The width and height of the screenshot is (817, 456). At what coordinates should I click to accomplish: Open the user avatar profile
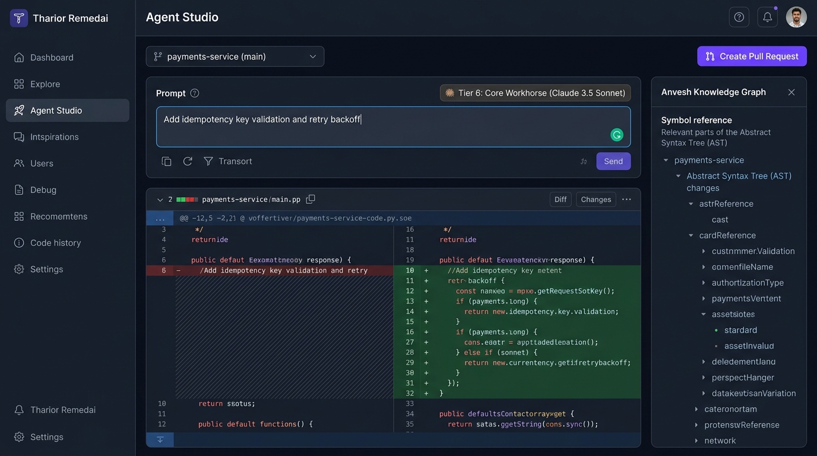(796, 17)
